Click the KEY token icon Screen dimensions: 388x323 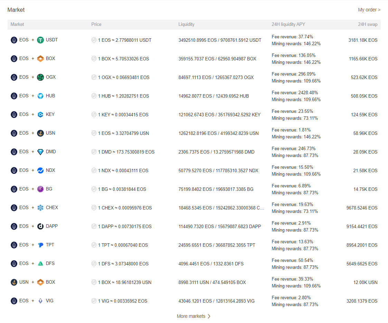click(40, 115)
